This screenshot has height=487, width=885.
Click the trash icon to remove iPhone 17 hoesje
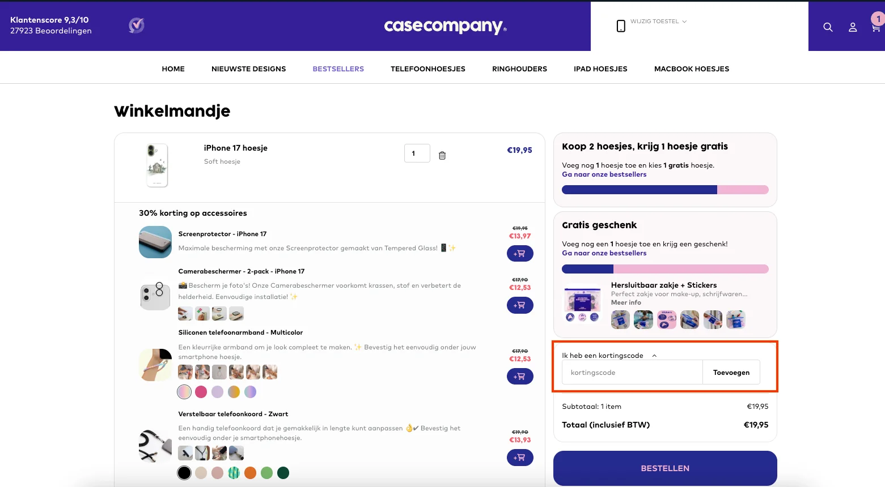click(x=442, y=154)
